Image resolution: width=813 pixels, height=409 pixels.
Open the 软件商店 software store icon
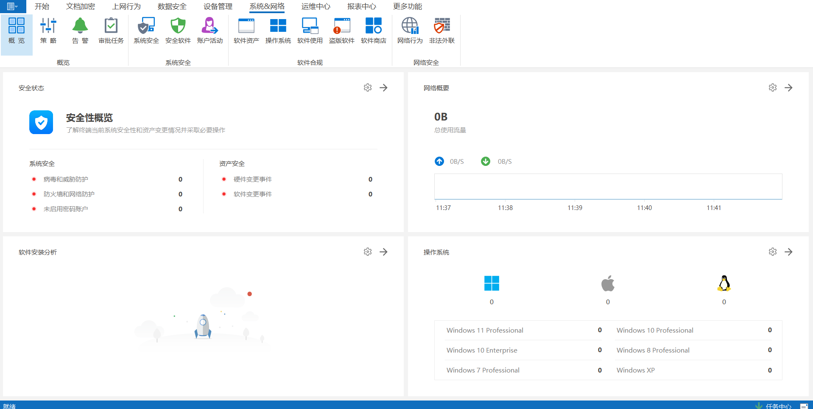[373, 31]
